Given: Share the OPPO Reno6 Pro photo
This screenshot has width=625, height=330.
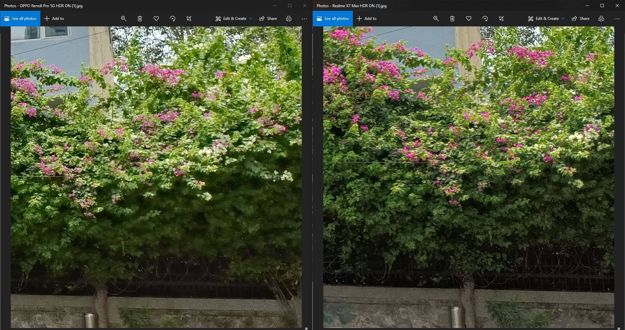Looking at the screenshot, I should (x=268, y=19).
